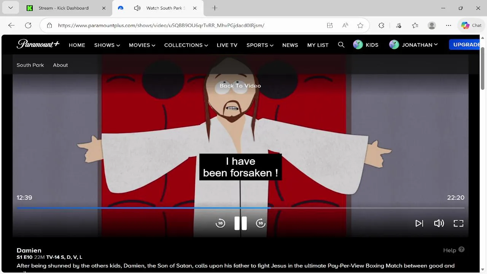Open Copilot Chat

pyautogui.click(x=471, y=25)
